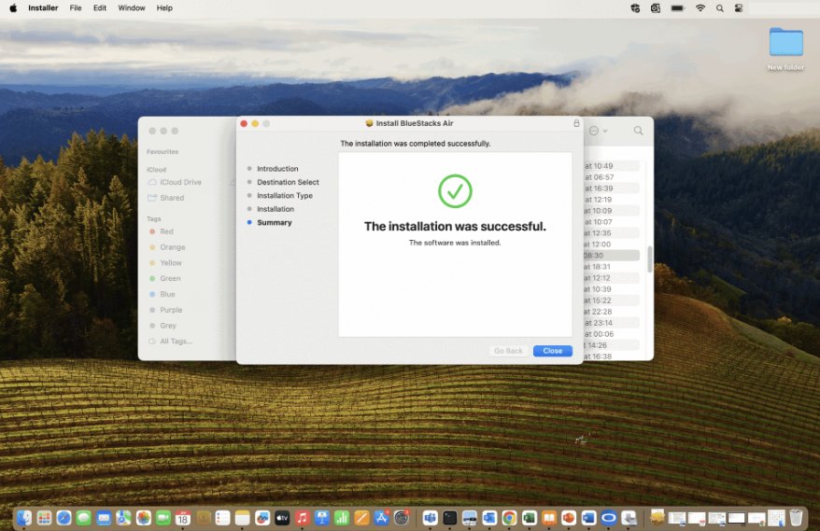Open iCloud Drive in Finder sidebar
Image resolution: width=820 pixels, height=531 pixels.
pyautogui.click(x=179, y=182)
